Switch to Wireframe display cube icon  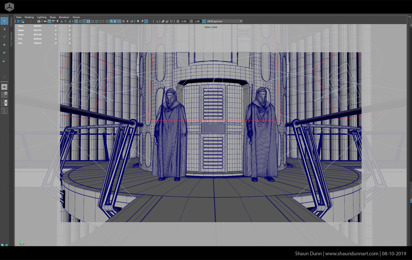point(107,21)
